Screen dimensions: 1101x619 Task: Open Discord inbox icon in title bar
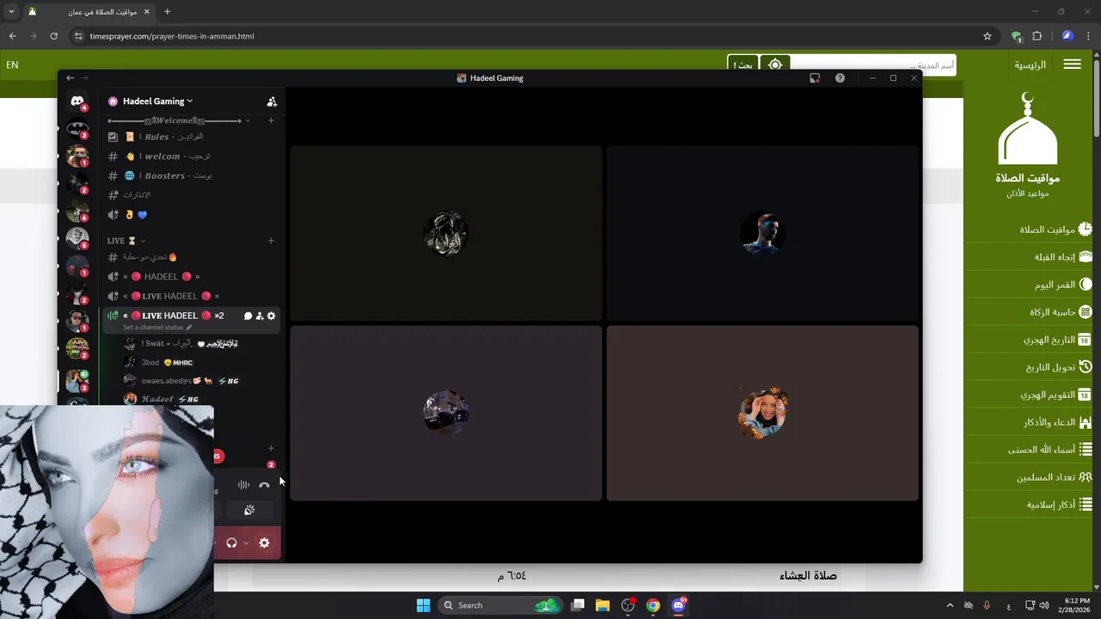(815, 78)
